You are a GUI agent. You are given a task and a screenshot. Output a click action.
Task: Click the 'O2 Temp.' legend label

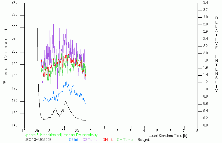coord(90,140)
